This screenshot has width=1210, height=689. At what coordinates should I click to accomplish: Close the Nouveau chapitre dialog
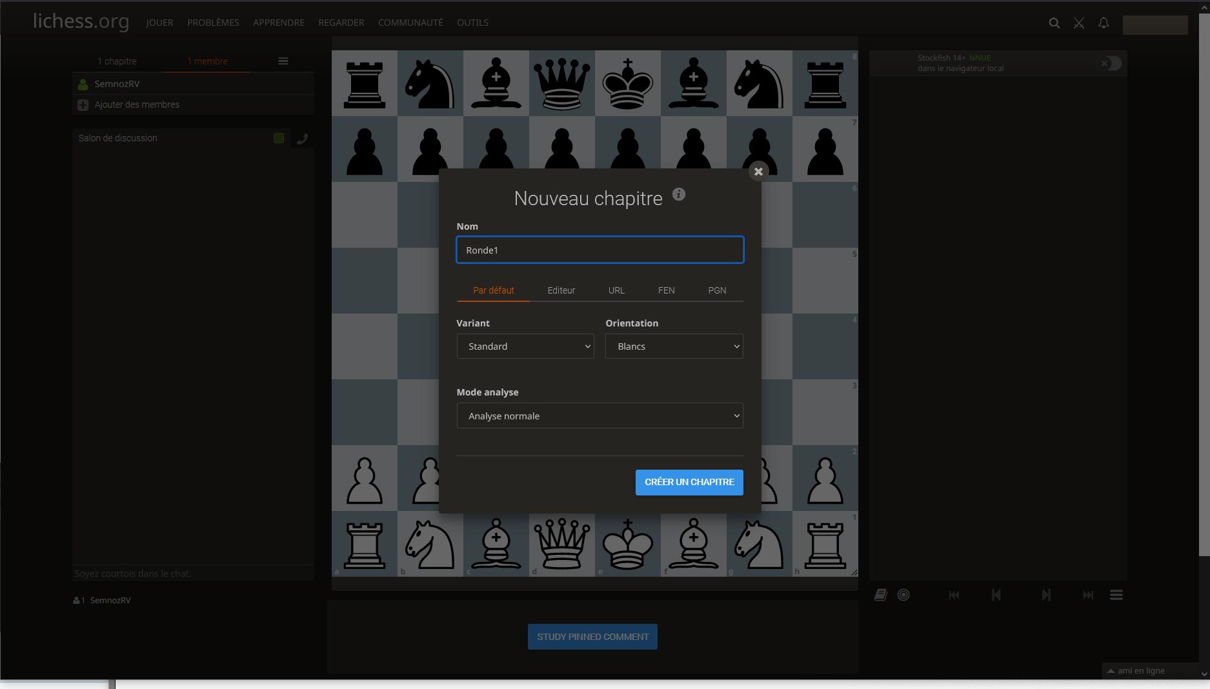758,172
